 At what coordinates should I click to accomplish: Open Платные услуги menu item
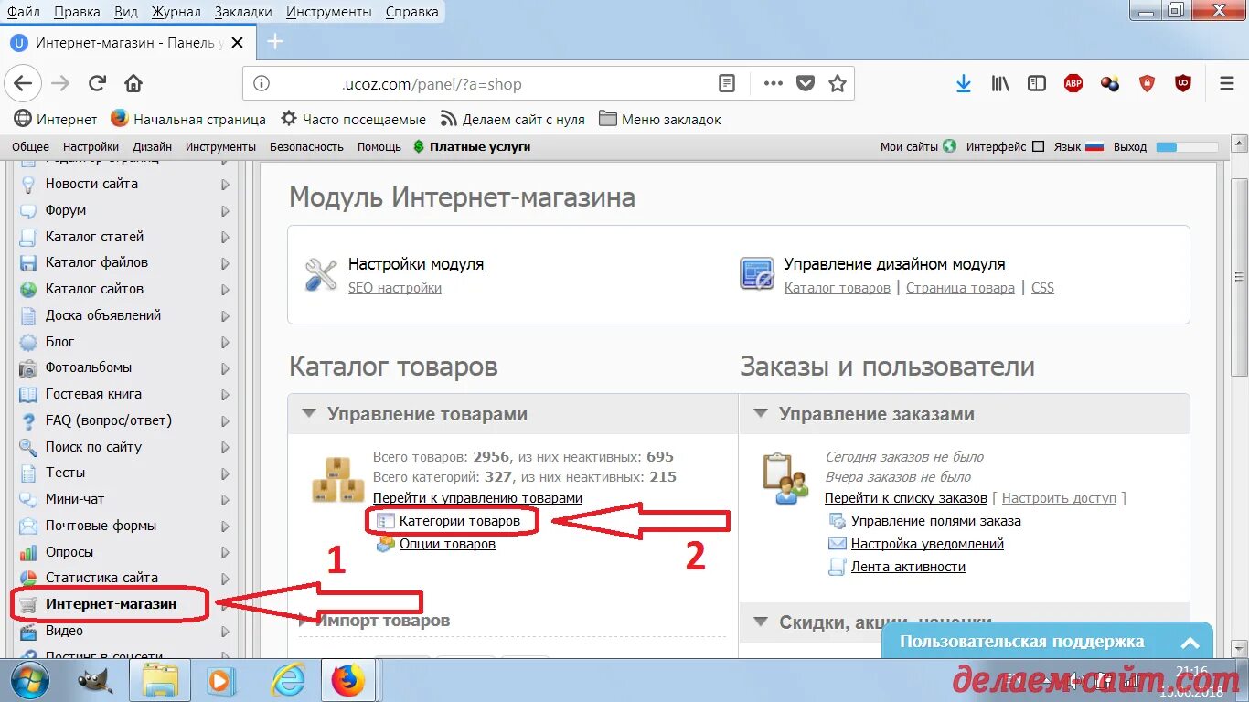pos(480,146)
